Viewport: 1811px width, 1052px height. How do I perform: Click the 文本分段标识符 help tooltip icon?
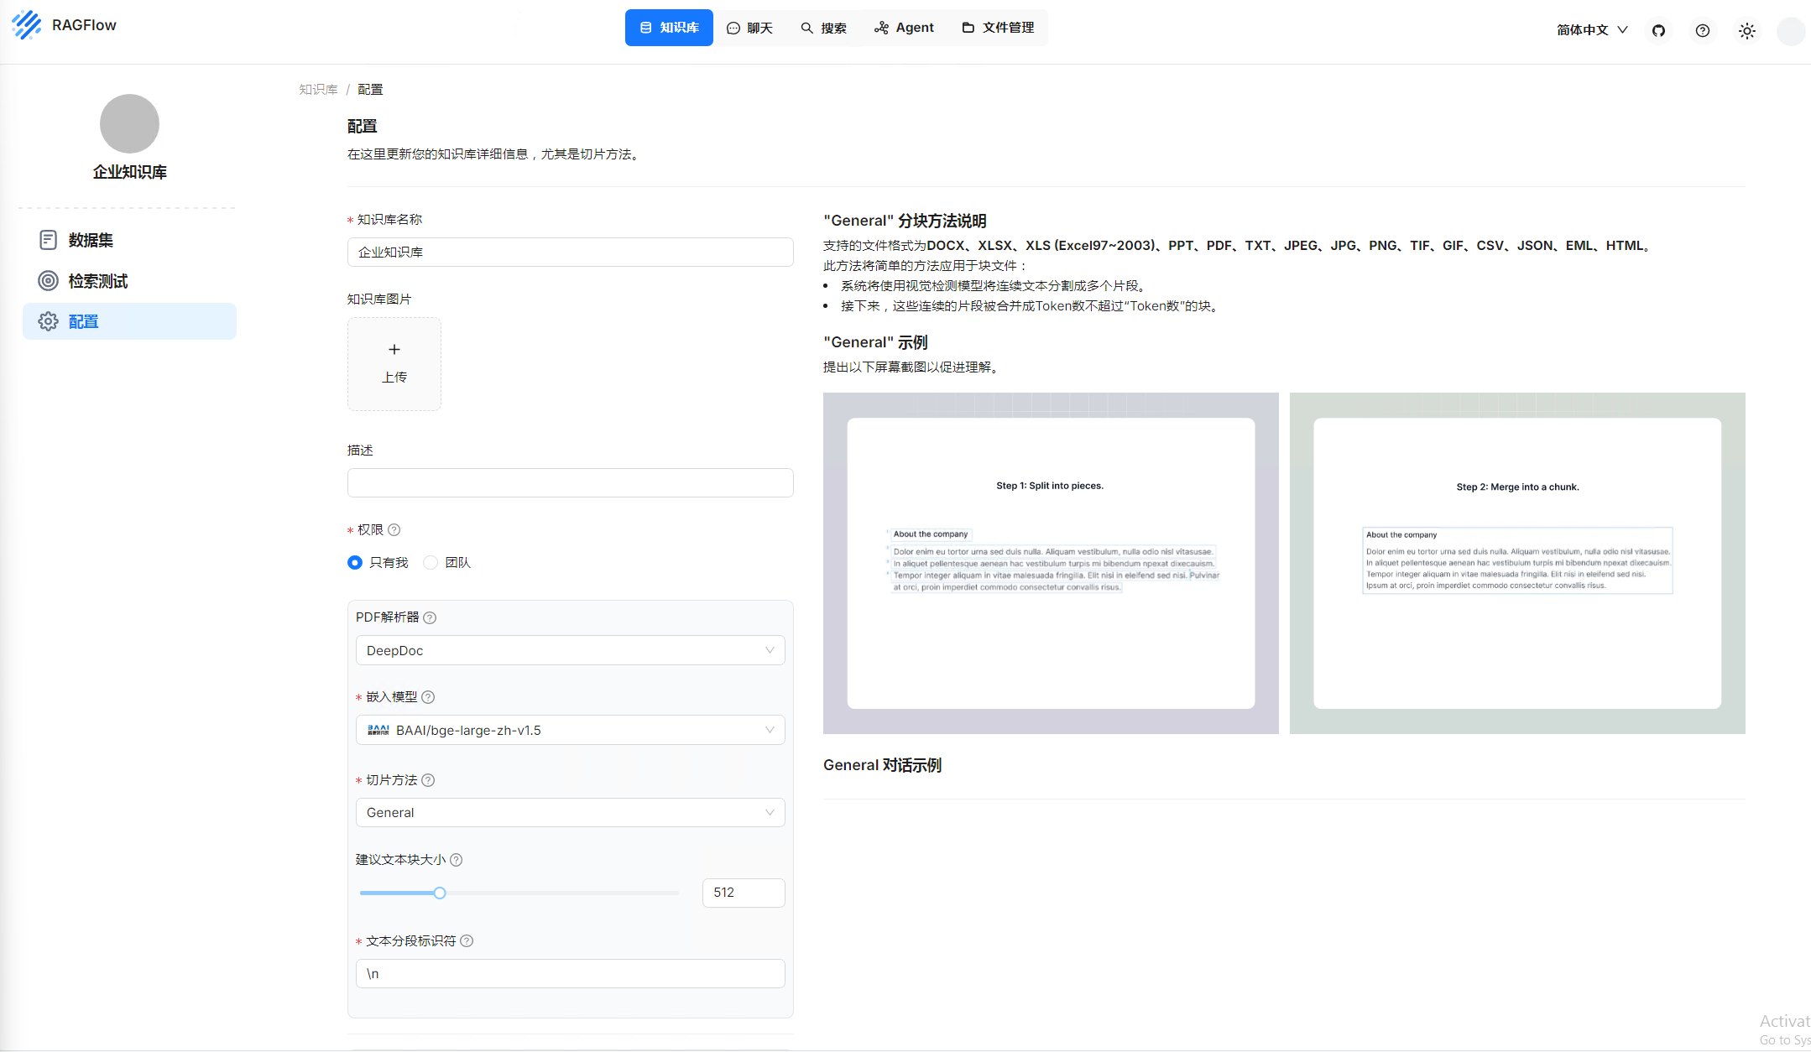tap(467, 941)
